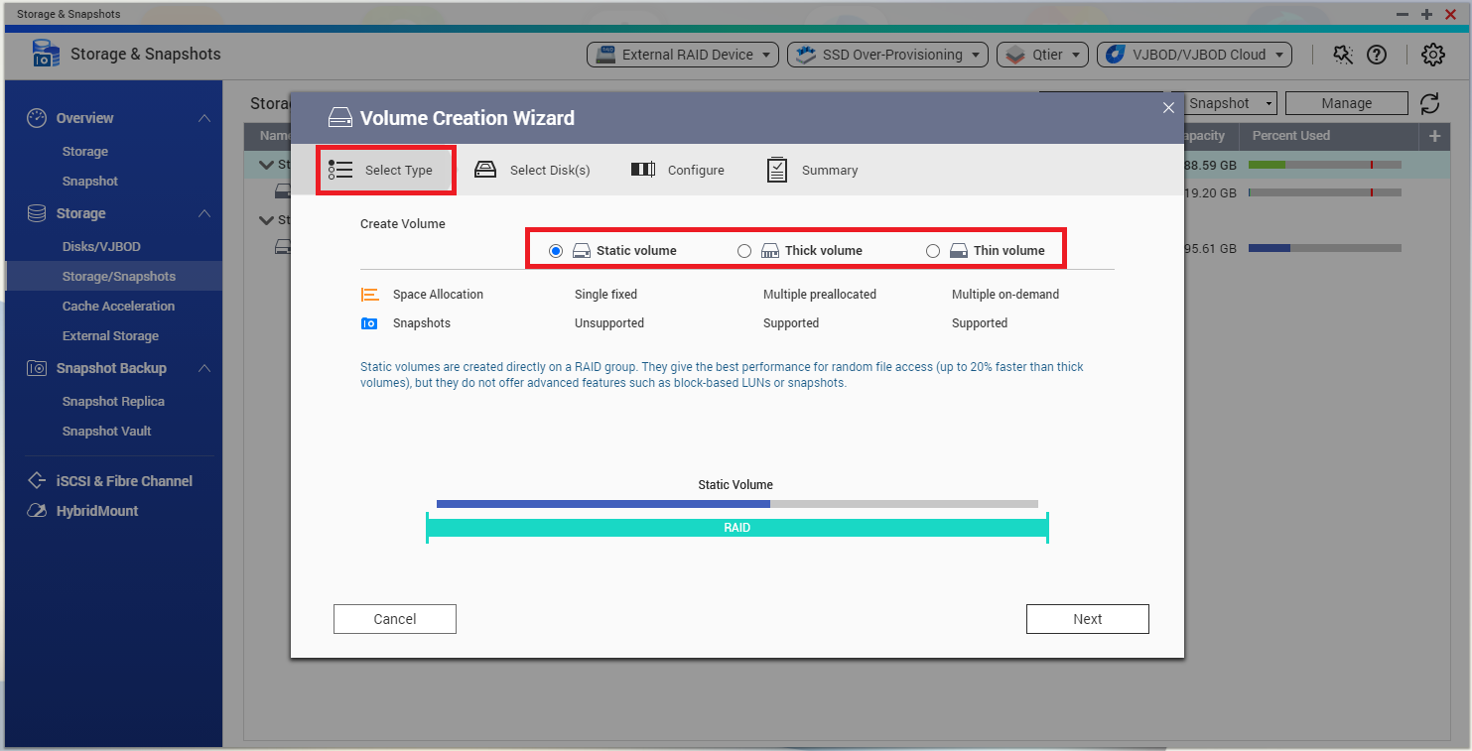Screen dimensions: 1472x751
Task: Open the settings gear icon
Action: [x=1432, y=55]
